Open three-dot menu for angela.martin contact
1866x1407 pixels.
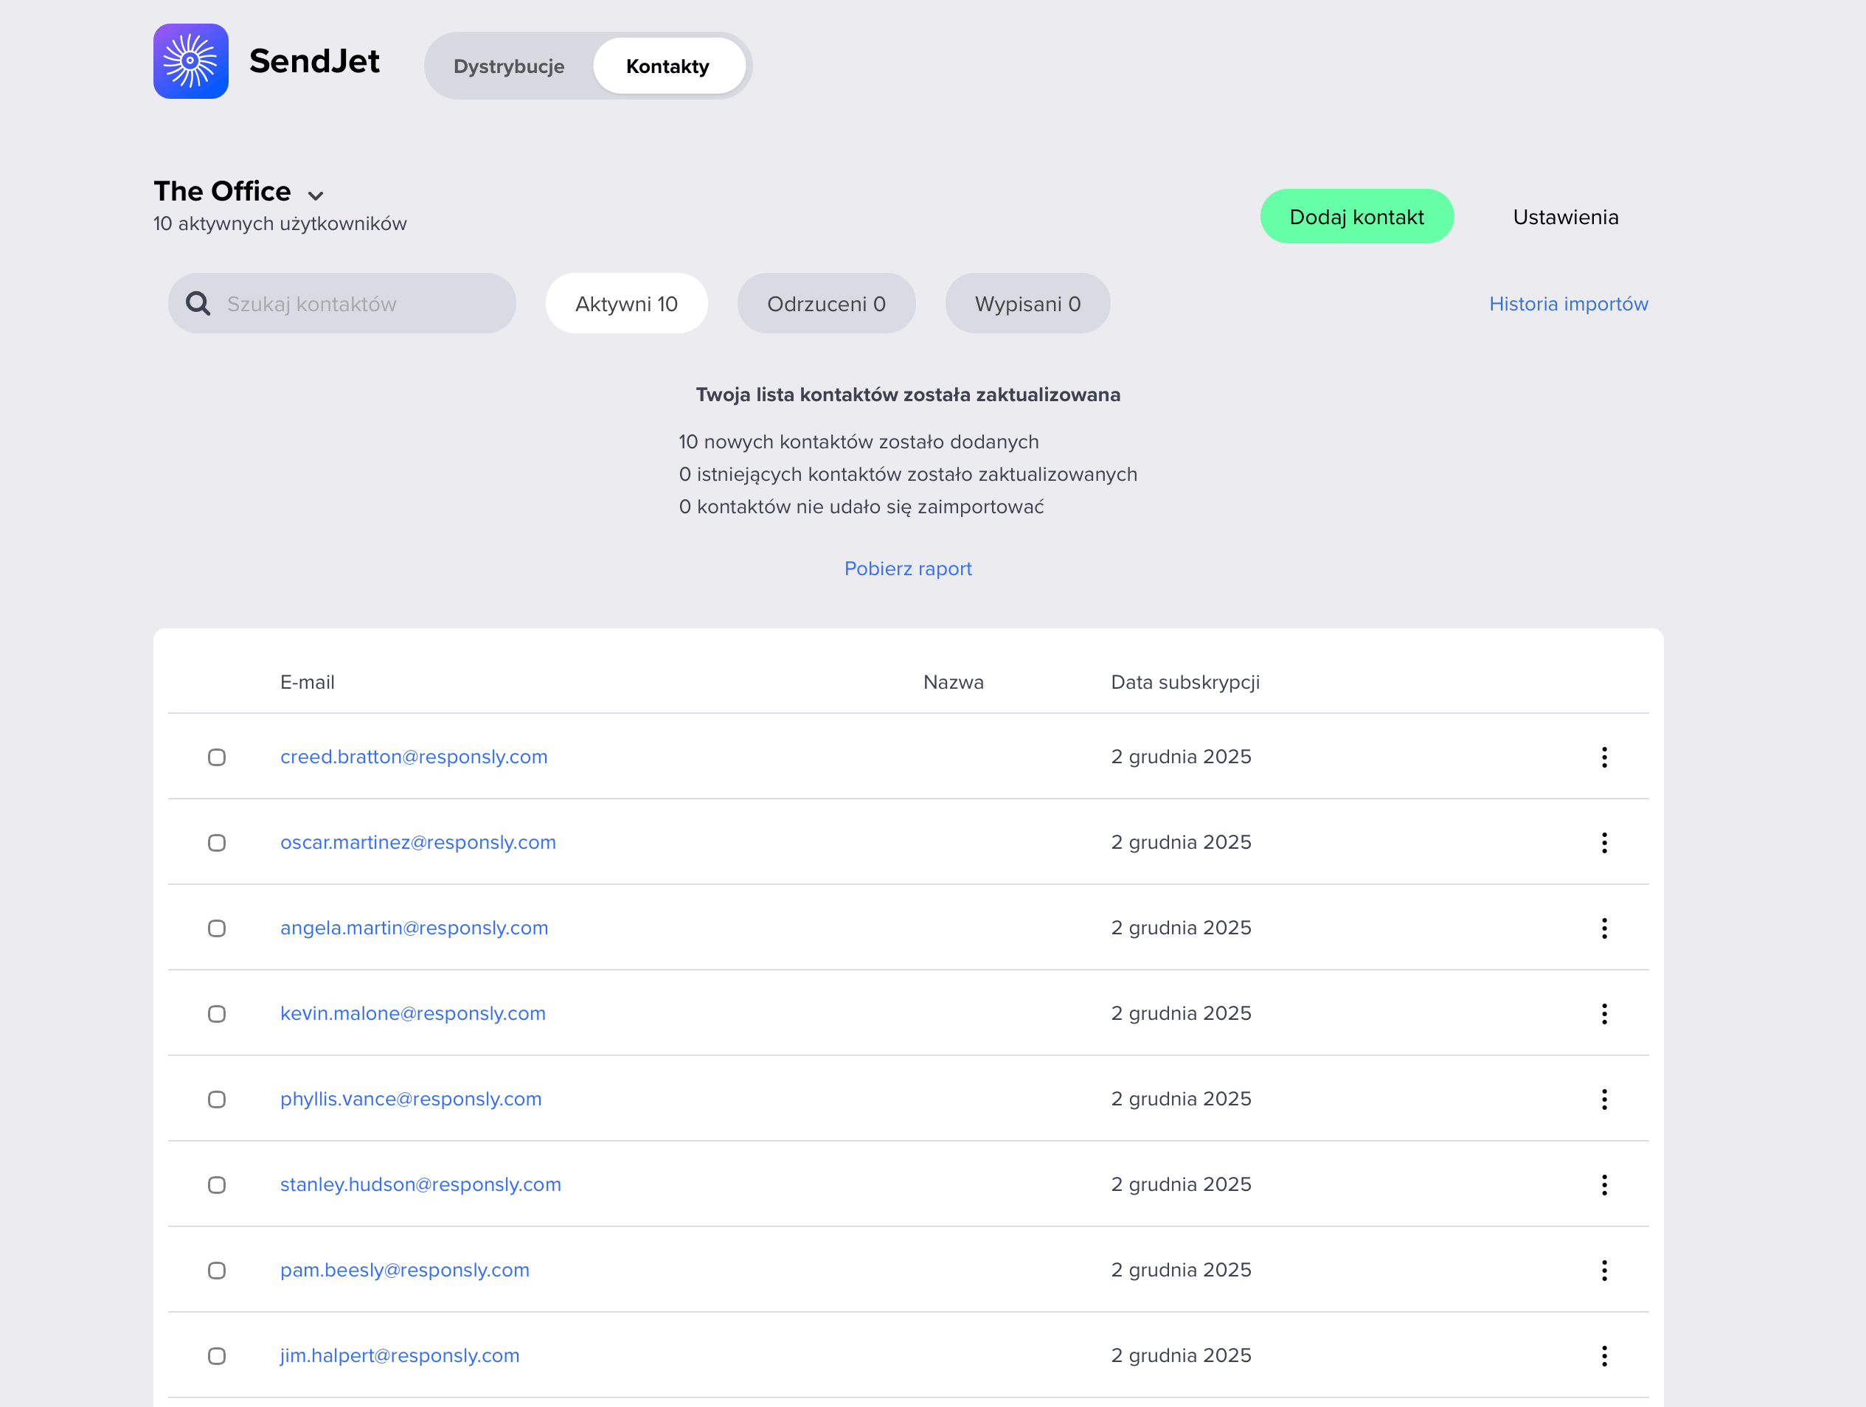point(1603,928)
